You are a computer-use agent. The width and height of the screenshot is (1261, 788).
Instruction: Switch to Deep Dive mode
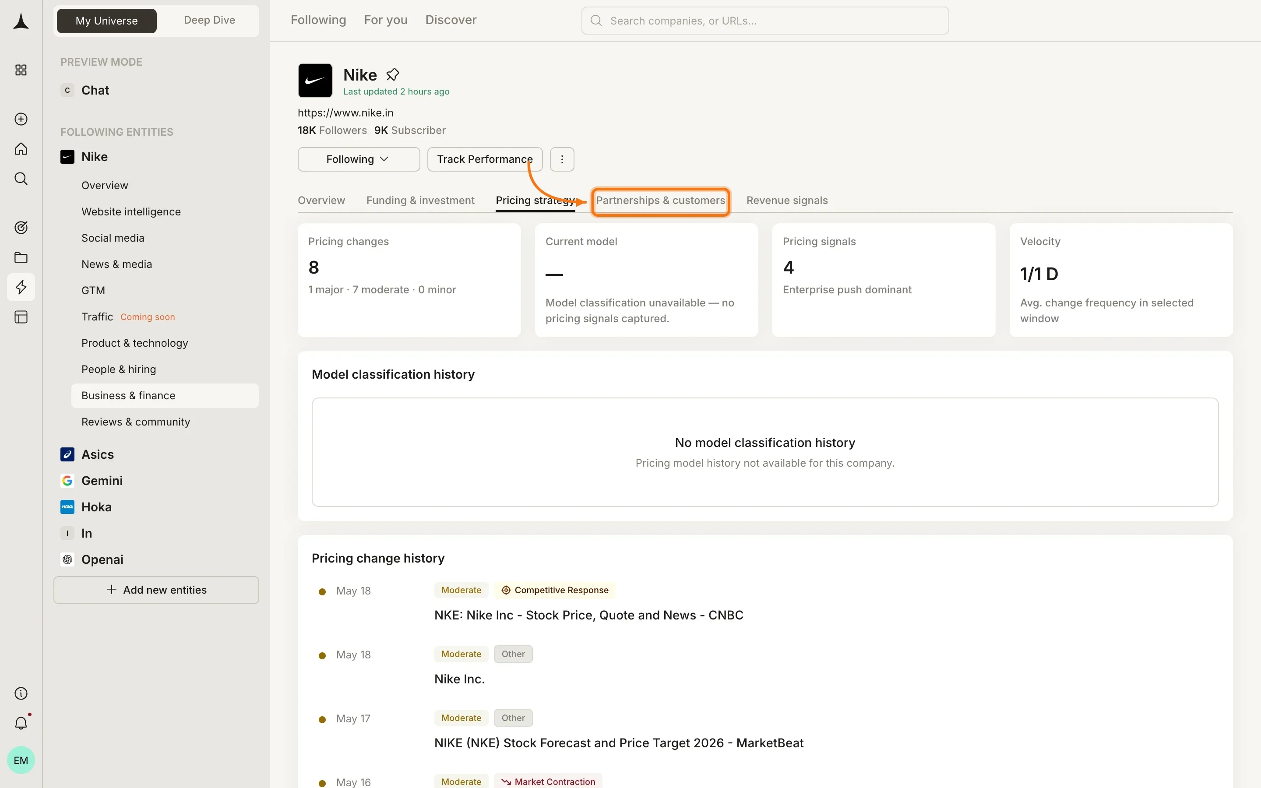tap(209, 20)
